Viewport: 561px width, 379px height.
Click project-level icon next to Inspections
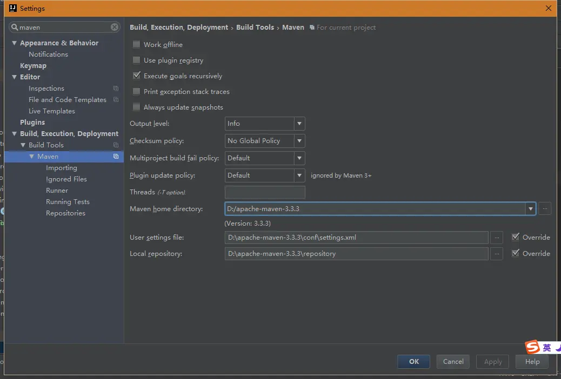click(116, 89)
